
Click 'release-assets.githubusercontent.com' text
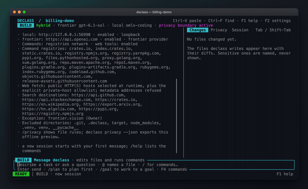[64, 81]
